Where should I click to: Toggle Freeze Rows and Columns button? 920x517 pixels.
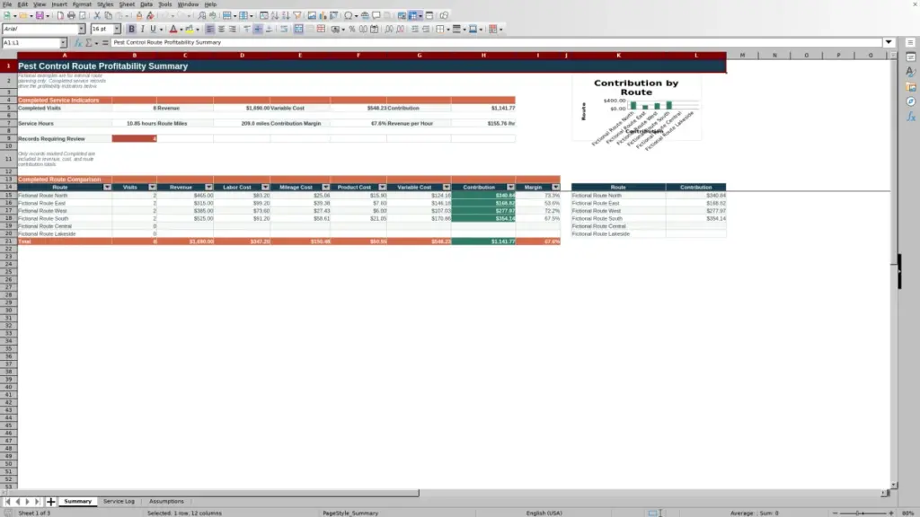[x=413, y=16]
